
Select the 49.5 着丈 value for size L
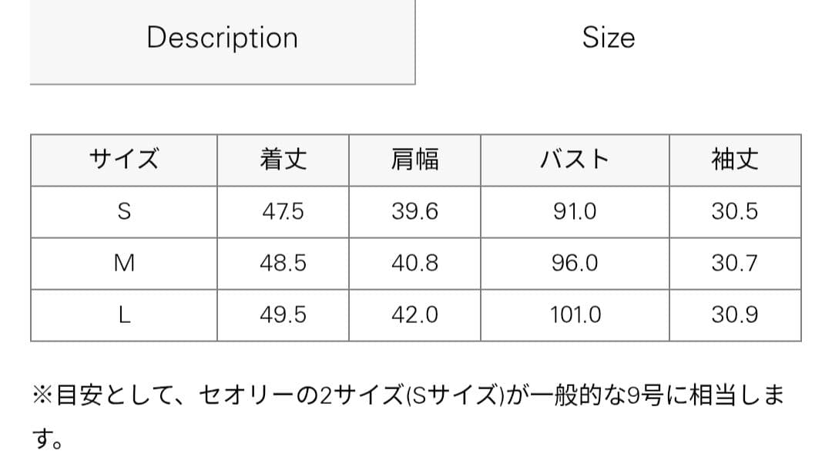pyautogui.click(x=283, y=314)
